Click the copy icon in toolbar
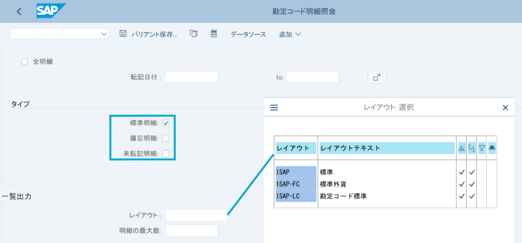The height and width of the screenshot is (243, 522). 193,34
